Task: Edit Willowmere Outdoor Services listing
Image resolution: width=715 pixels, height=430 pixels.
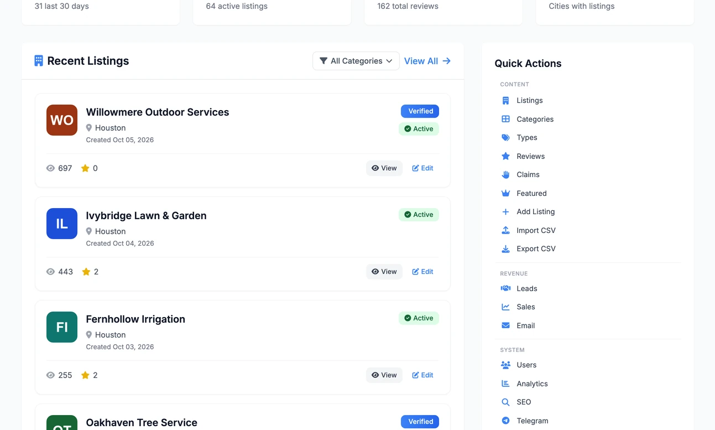Action: click(422, 168)
